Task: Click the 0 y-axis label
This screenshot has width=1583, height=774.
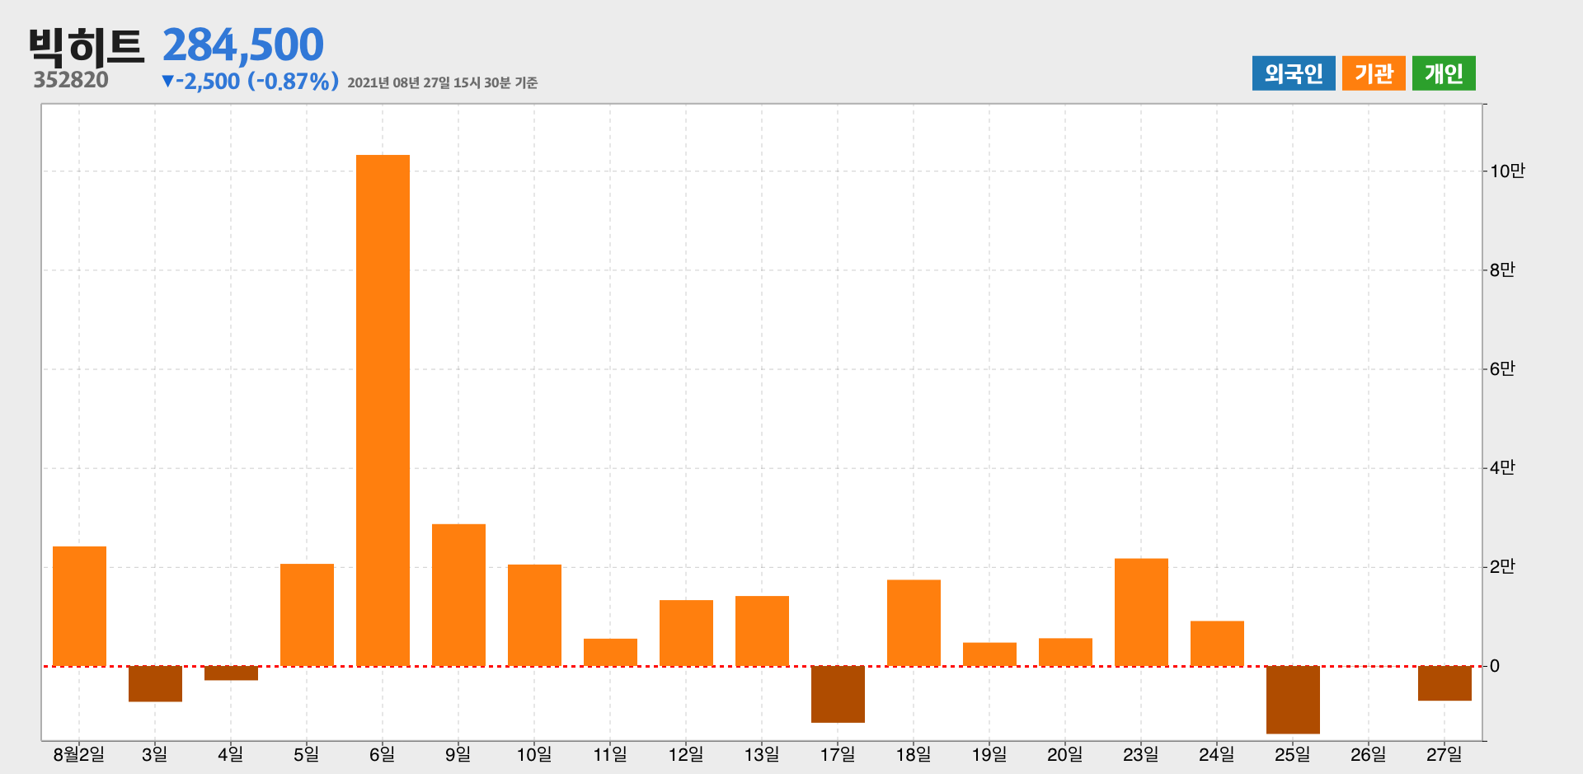Action: click(1495, 666)
